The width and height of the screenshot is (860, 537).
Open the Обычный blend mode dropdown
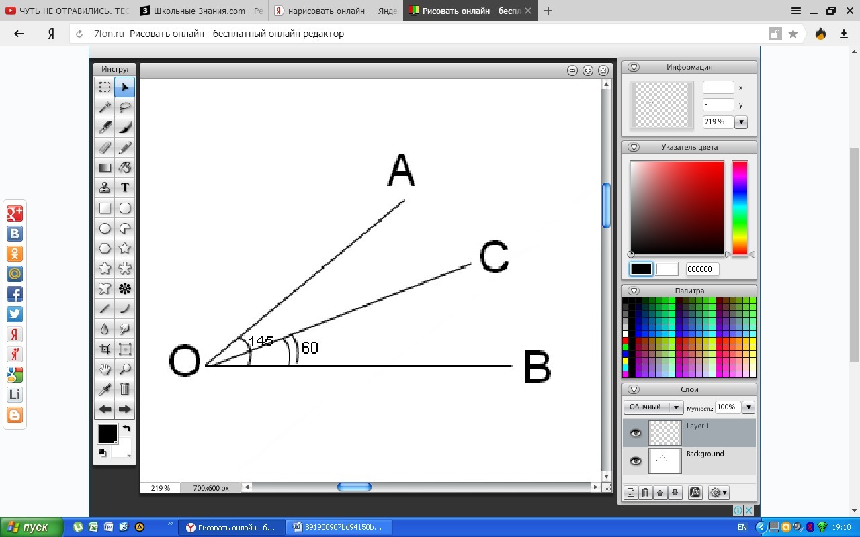653,407
